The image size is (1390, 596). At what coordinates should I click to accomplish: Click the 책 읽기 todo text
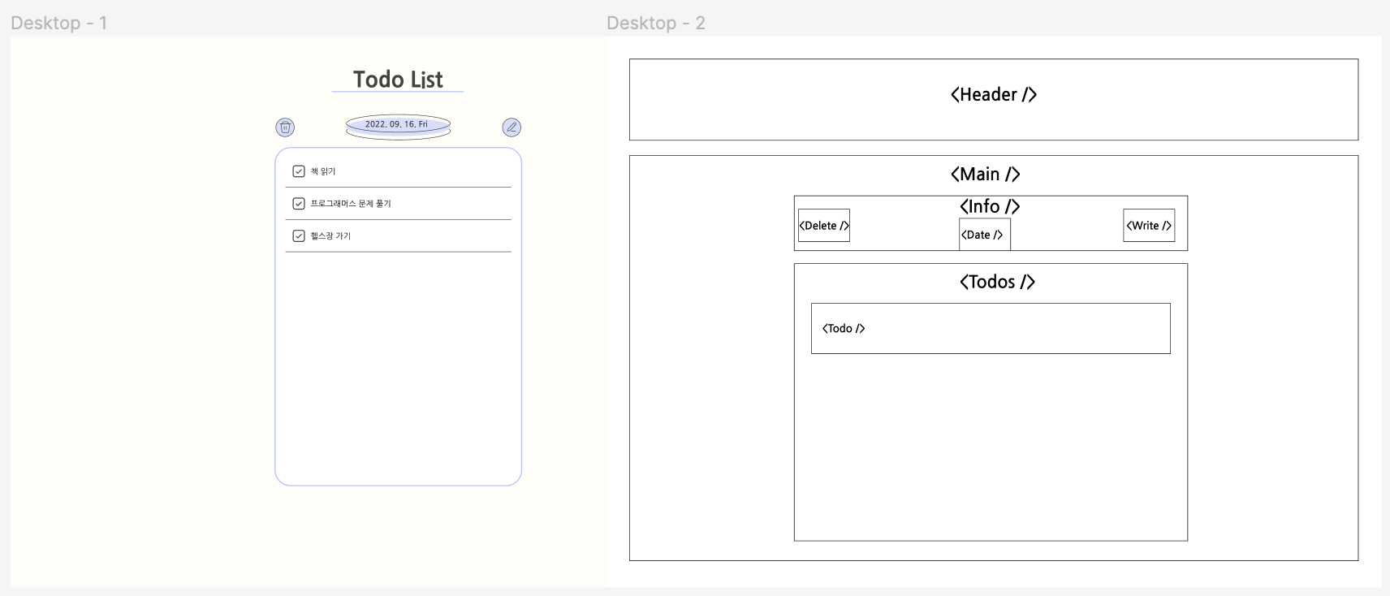point(323,171)
